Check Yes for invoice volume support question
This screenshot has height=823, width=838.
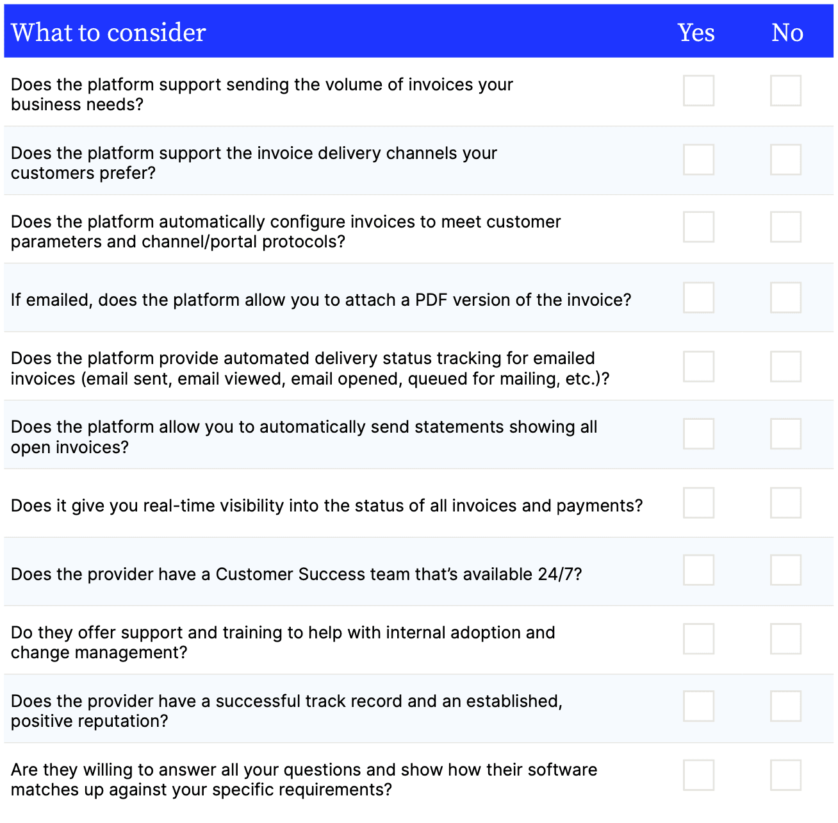(x=698, y=90)
